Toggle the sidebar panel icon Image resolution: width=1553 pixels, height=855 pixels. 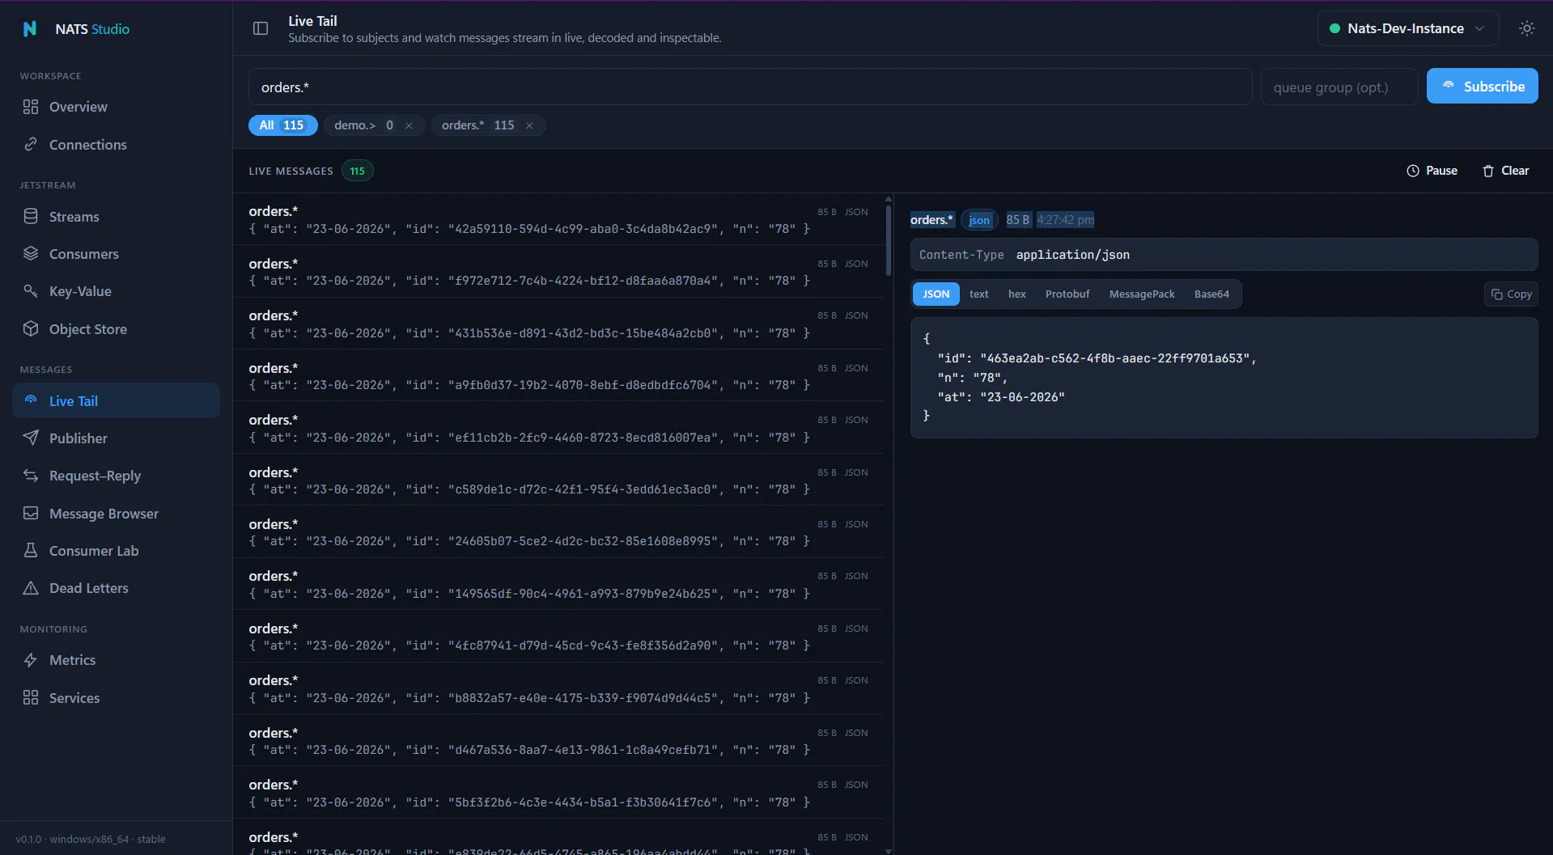(261, 28)
